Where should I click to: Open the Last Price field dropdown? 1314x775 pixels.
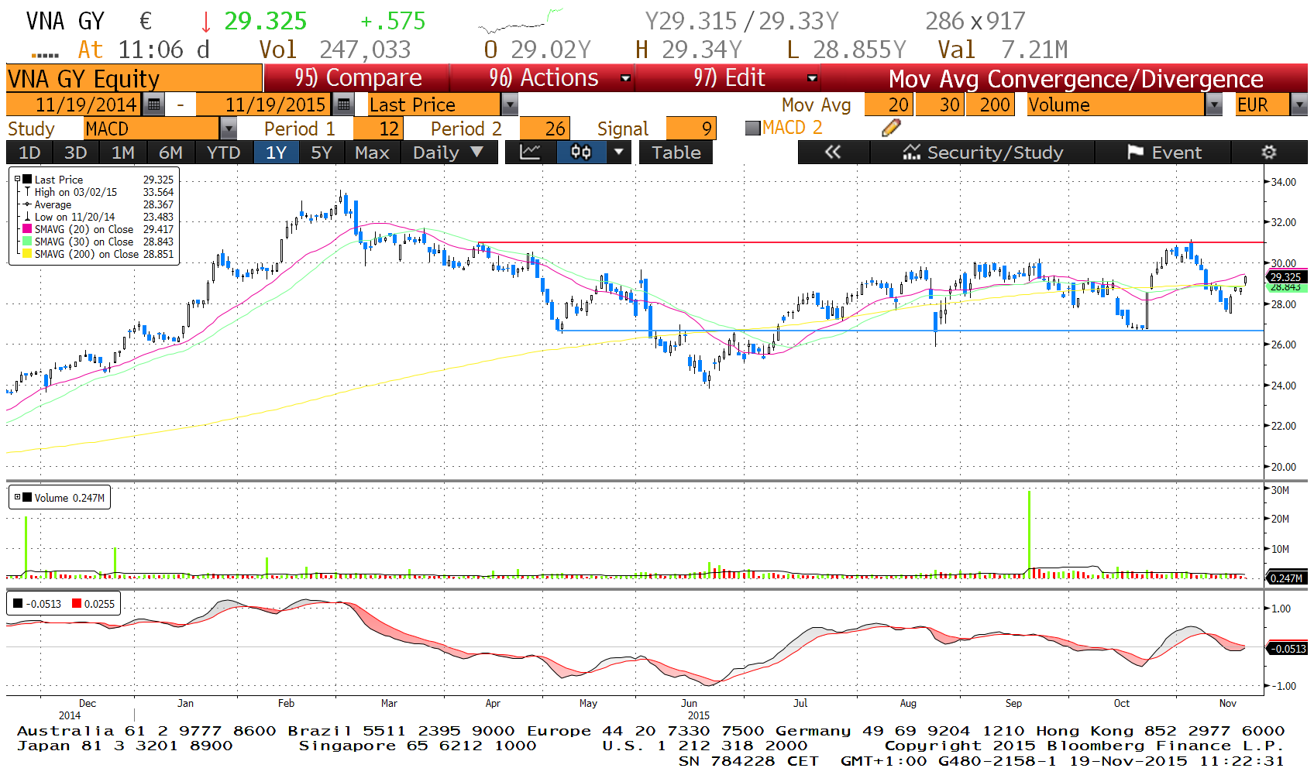click(509, 105)
